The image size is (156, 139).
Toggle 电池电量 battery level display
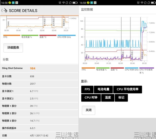tap(103, 89)
